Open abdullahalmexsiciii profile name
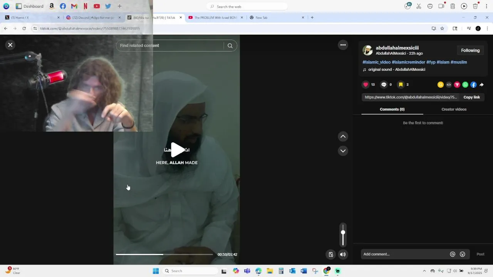 (397, 48)
